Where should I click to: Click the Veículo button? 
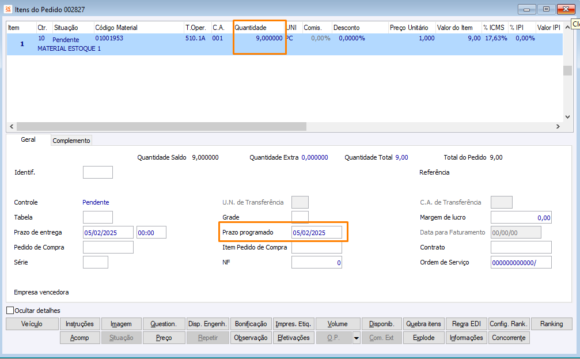point(32,324)
